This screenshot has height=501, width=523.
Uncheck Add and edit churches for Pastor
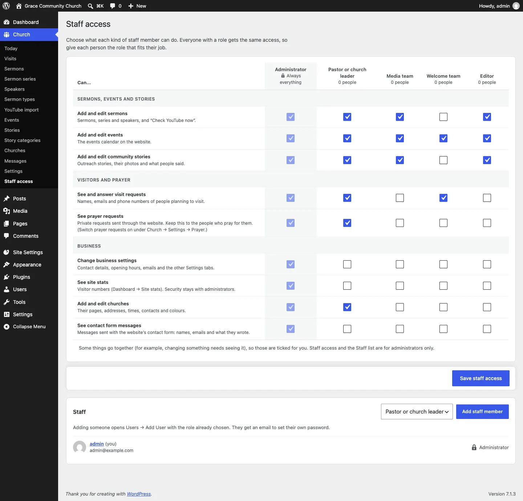click(x=347, y=307)
